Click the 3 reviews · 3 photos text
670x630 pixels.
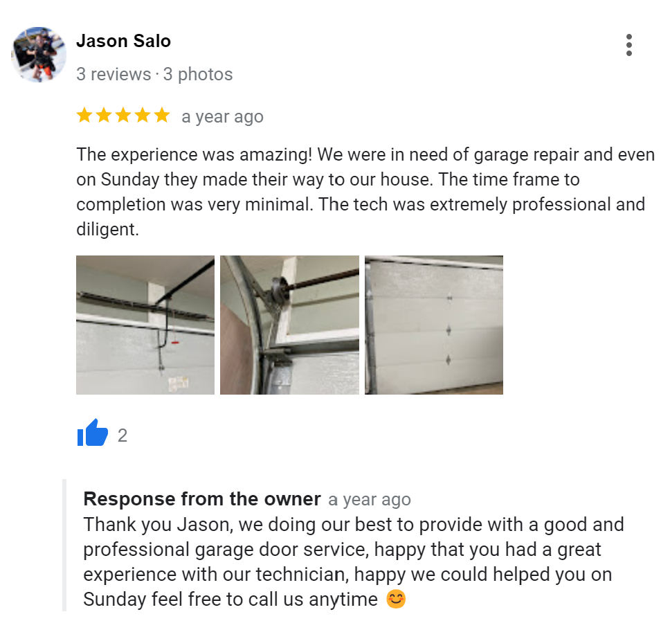(x=154, y=74)
